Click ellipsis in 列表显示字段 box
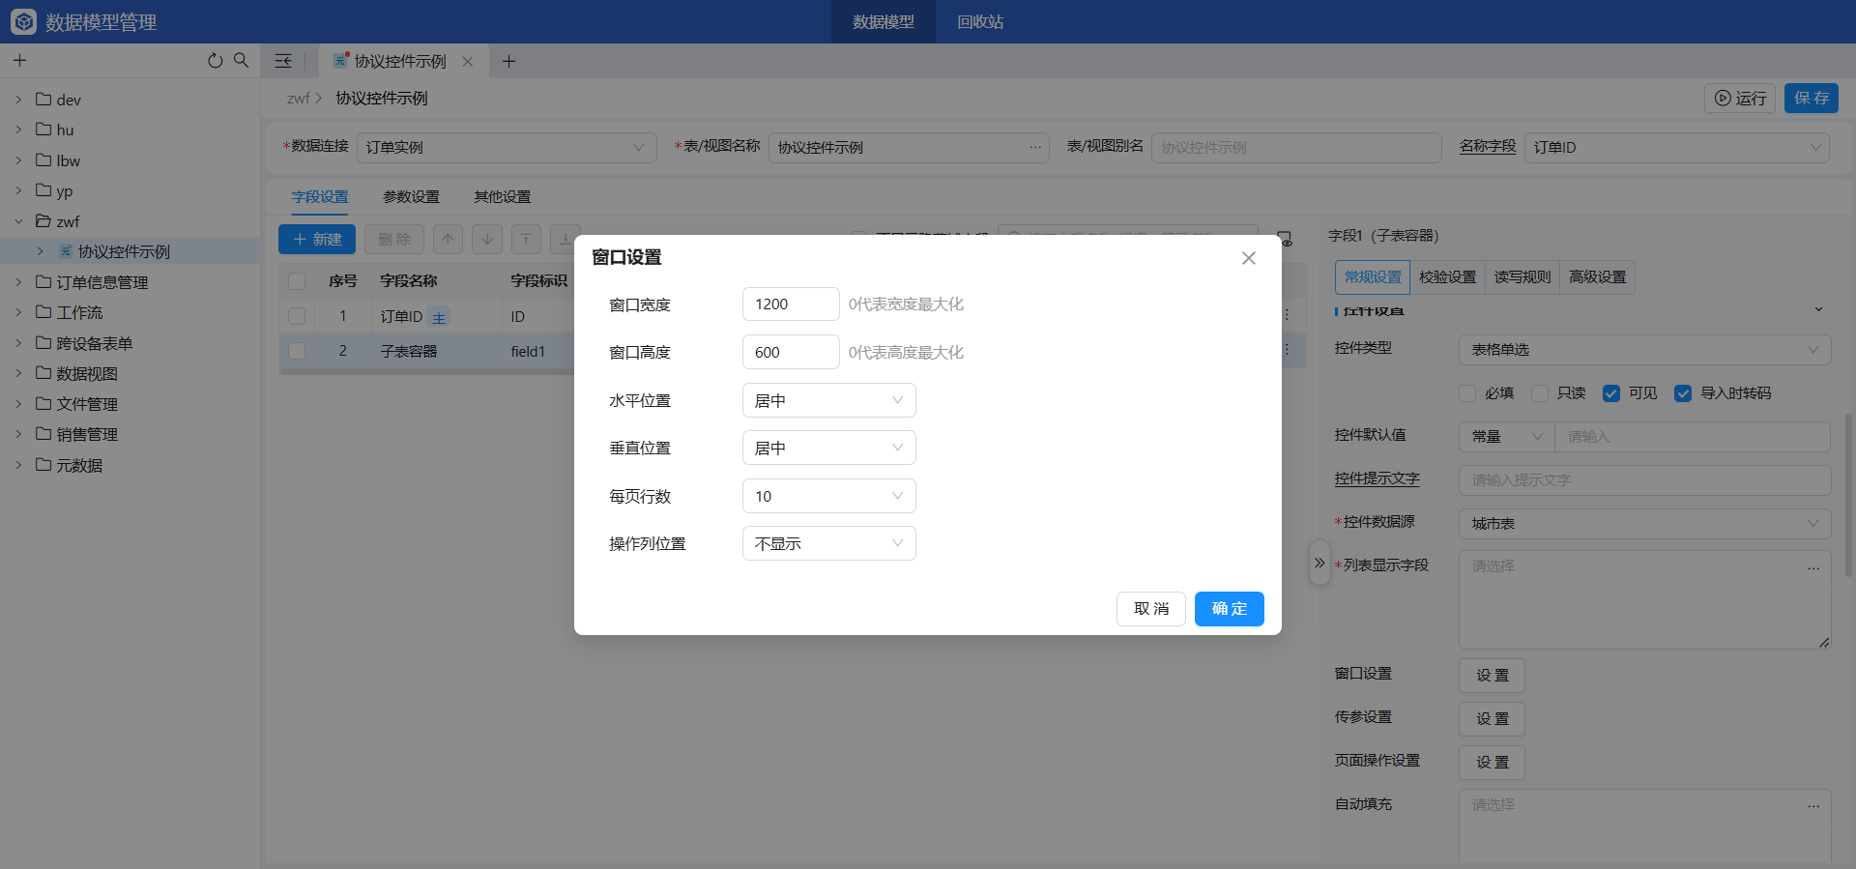The height and width of the screenshot is (869, 1856). 1813,567
